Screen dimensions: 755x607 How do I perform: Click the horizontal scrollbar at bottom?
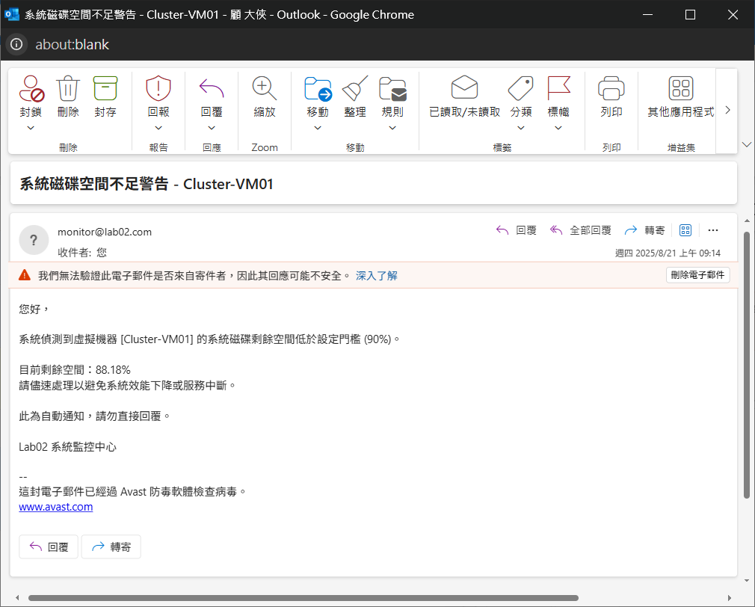click(303, 598)
